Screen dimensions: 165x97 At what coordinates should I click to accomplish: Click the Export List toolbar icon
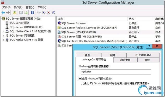coord(26,13)
